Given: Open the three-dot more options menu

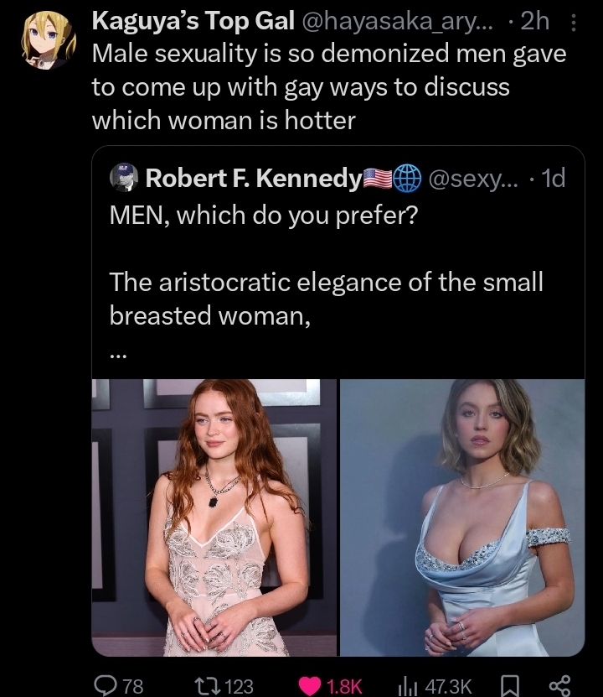Looking at the screenshot, I should 574,23.
